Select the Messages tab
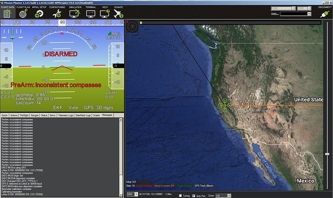This screenshot has width=333, height=198. tap(107, 115)
